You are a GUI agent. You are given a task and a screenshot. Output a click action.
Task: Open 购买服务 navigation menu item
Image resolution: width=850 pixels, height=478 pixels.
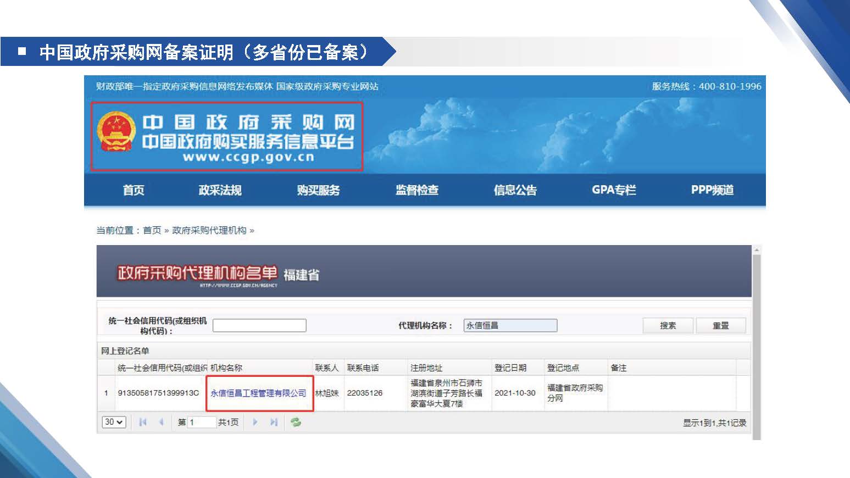318,190
